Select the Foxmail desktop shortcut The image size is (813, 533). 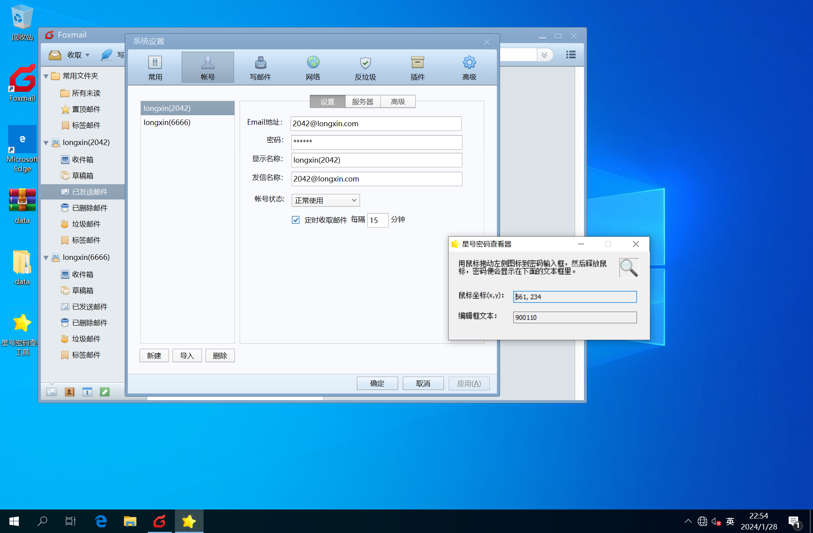(22, 83)
